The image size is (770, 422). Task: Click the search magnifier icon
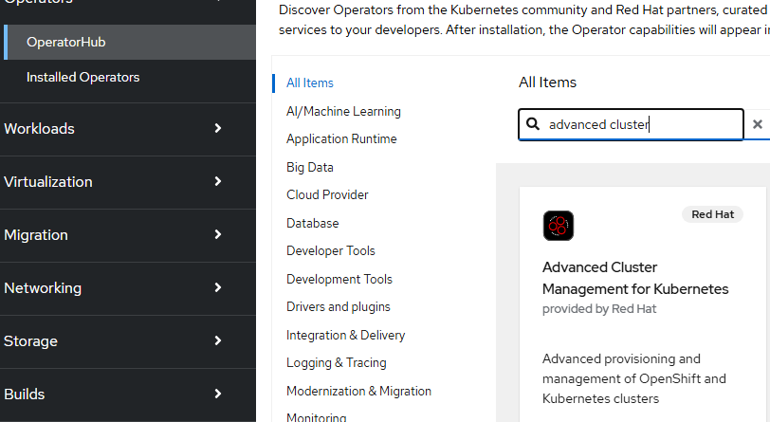(533, 124)
